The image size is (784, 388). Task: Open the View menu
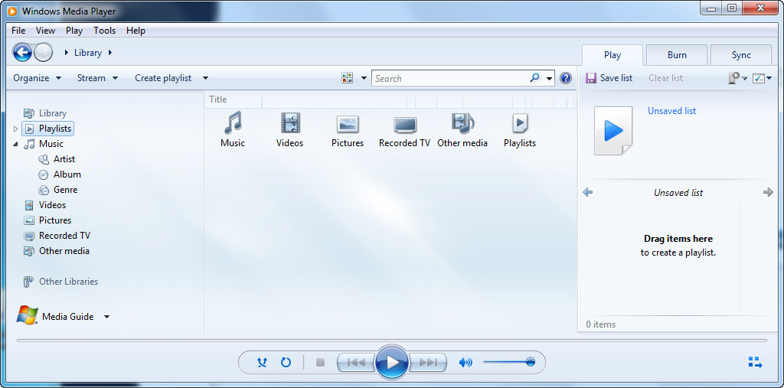tap(45, 31)
